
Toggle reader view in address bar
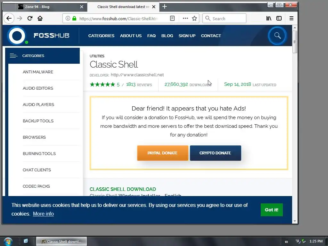(172, 18)
